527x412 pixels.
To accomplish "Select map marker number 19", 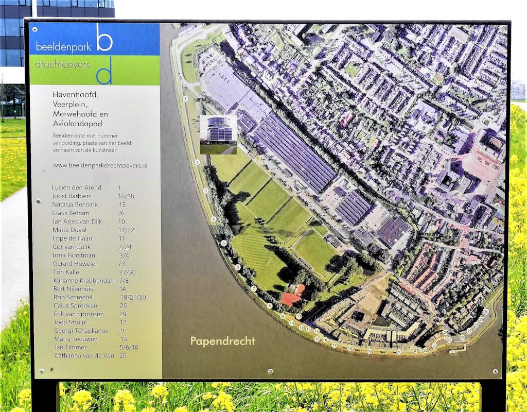I will point(370,351).
